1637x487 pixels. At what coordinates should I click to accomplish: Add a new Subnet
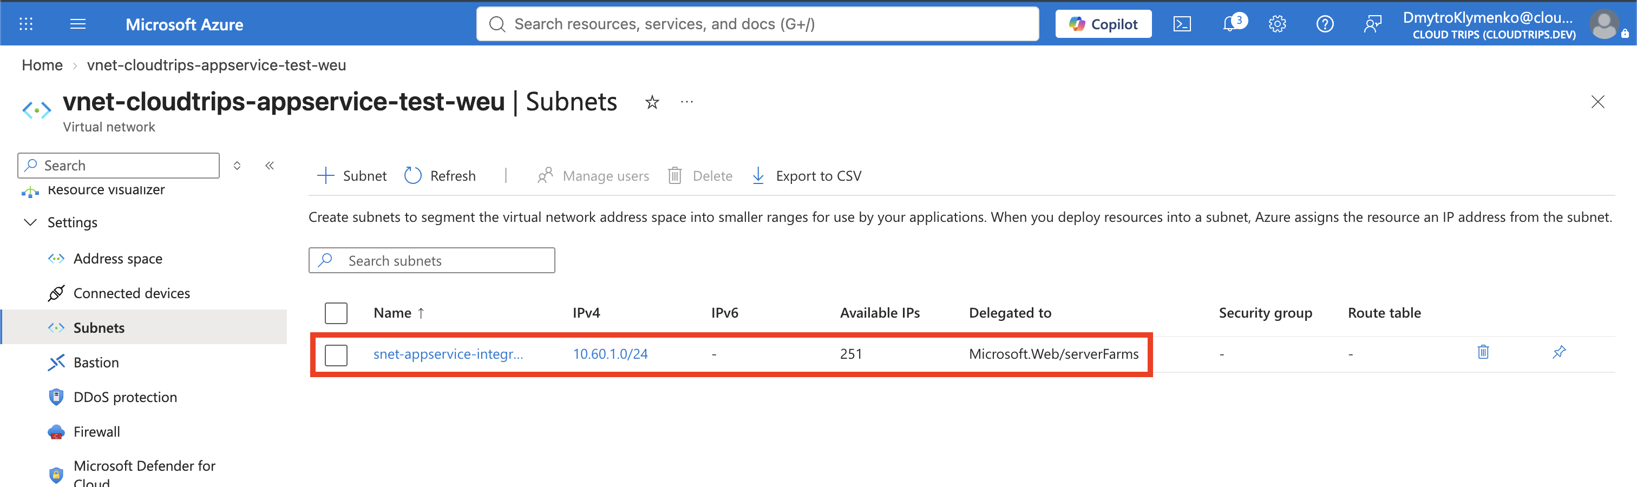pyautogui.click(x=351, y=176)
